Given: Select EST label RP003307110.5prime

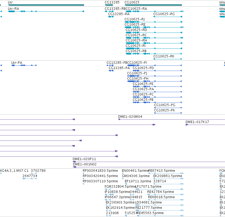Looking at the screenshot, I should (100, 181).
